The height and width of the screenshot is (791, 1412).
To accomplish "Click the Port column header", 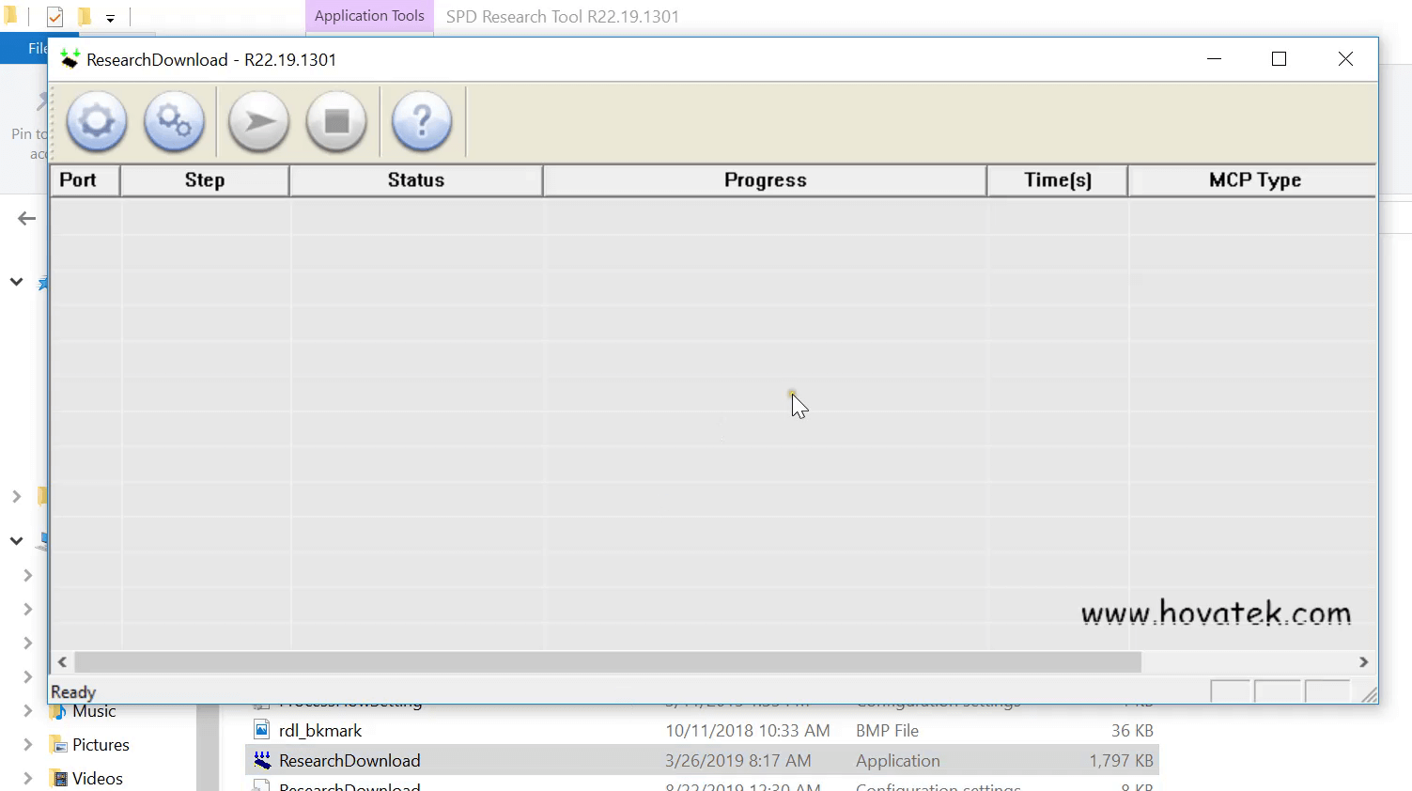I will click(85, 180).
